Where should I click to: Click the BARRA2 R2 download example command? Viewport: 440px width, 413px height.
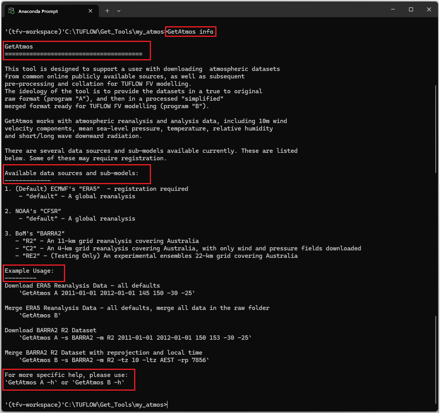point(135,338)
